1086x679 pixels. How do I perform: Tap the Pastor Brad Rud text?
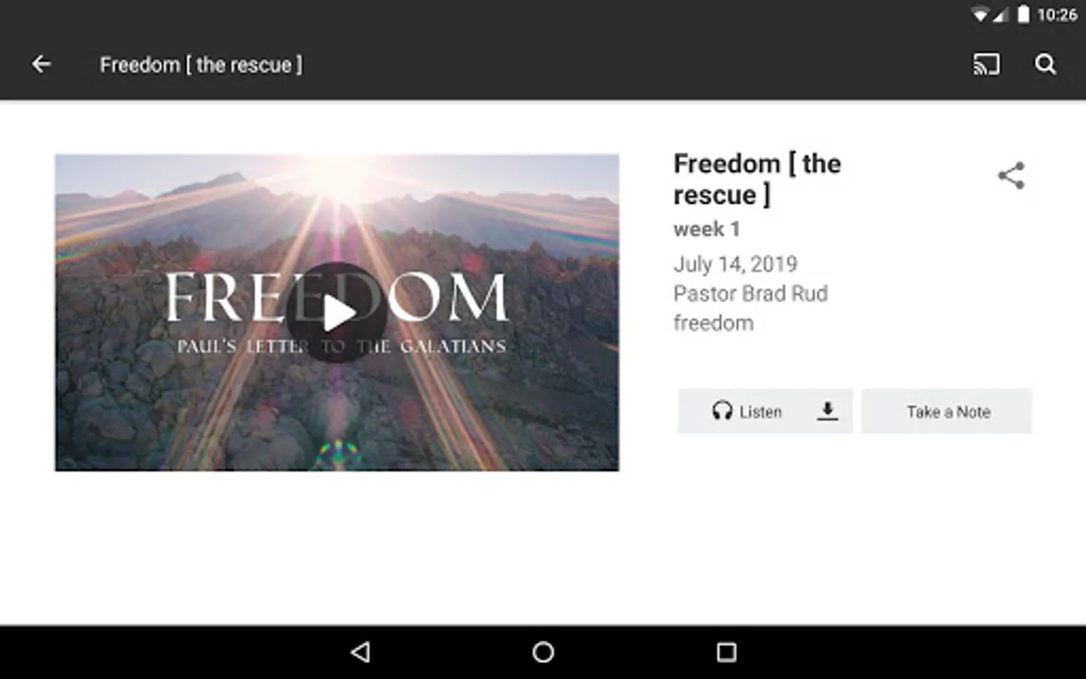tap(750, 293)
